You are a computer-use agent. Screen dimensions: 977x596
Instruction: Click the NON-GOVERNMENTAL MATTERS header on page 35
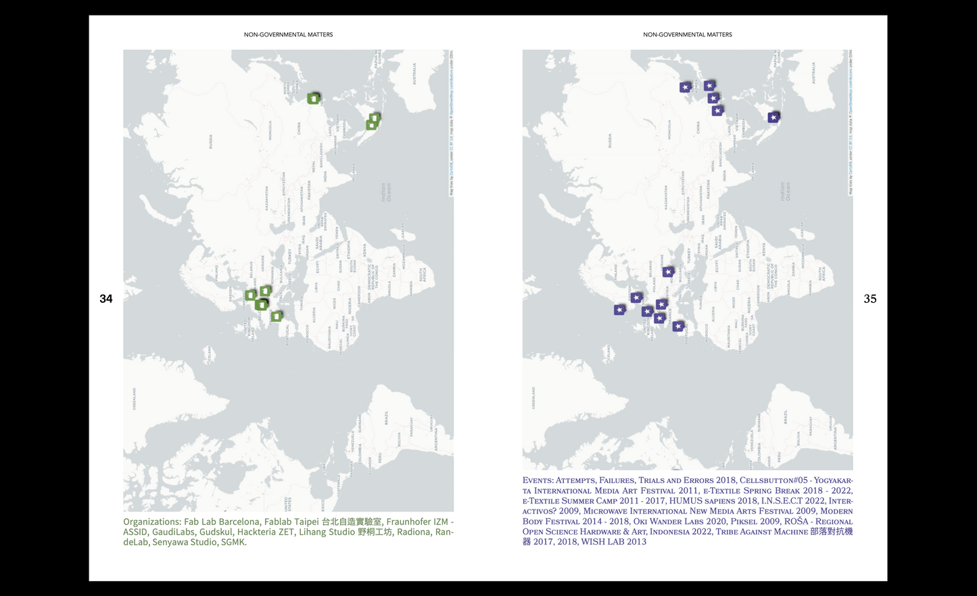pos(688,34)
